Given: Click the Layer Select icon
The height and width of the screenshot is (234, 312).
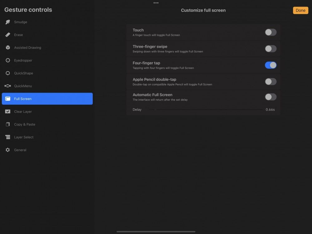Looking at the screenshot, I should point(7,137).
